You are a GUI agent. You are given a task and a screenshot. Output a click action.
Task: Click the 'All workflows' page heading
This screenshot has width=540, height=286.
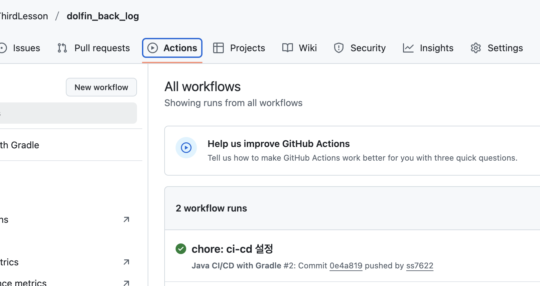click(x=202, y=87)
